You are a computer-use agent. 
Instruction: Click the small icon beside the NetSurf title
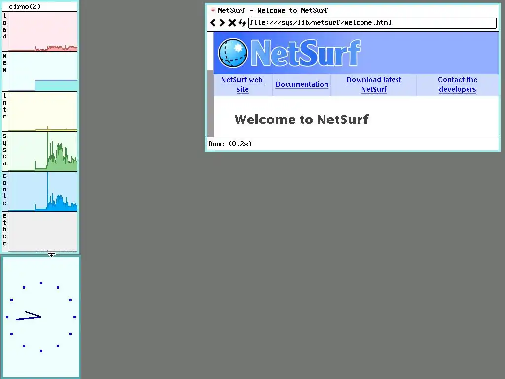[213, 10]
